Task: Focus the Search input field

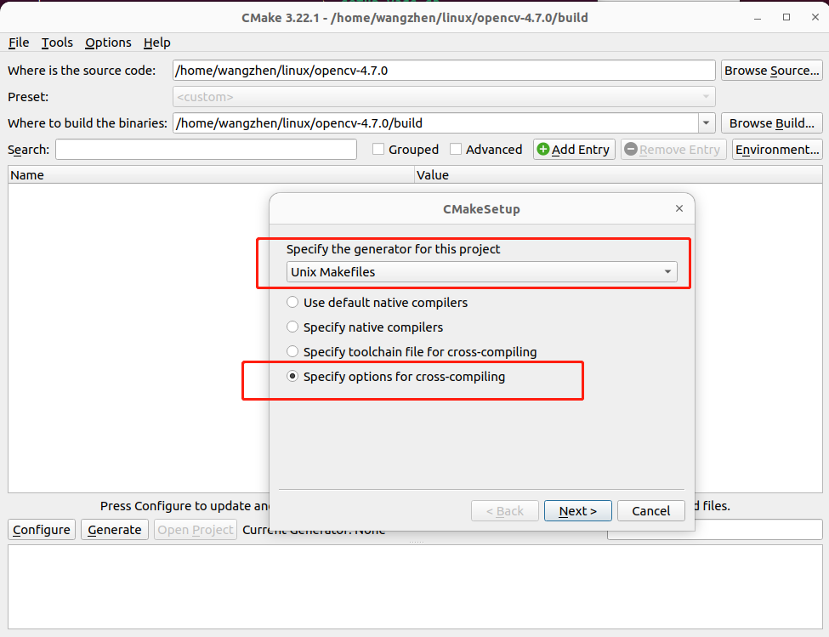Action: (x=206, y=150)
